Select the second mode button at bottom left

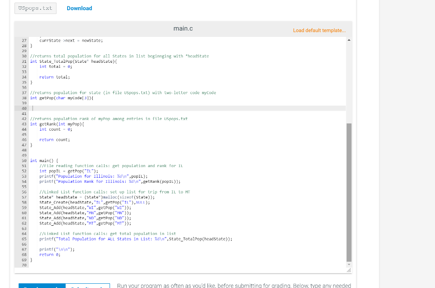[88, 286]
